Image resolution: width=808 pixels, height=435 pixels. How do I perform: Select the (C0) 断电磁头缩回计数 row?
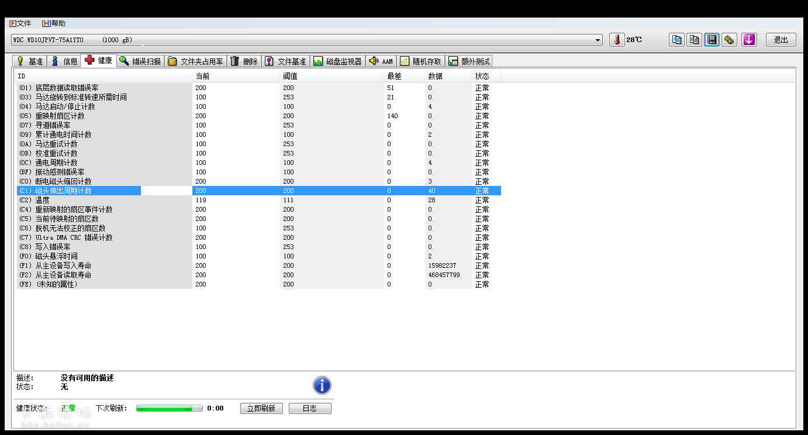coord(258,181)
